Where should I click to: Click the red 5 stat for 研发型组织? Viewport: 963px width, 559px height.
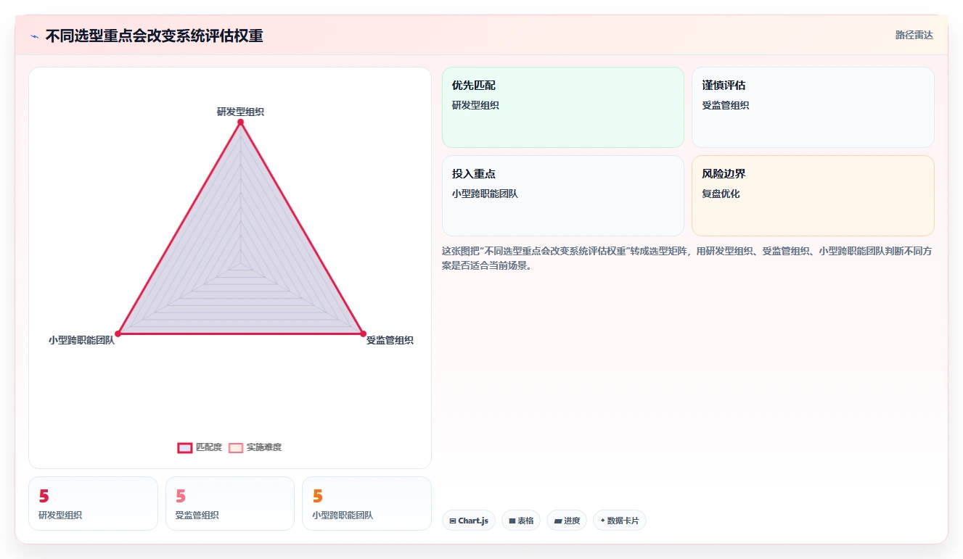point(44,497)
